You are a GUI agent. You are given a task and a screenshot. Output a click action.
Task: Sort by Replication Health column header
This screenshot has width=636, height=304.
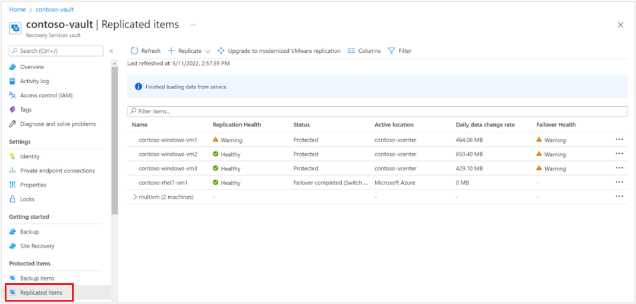point(237,125)
